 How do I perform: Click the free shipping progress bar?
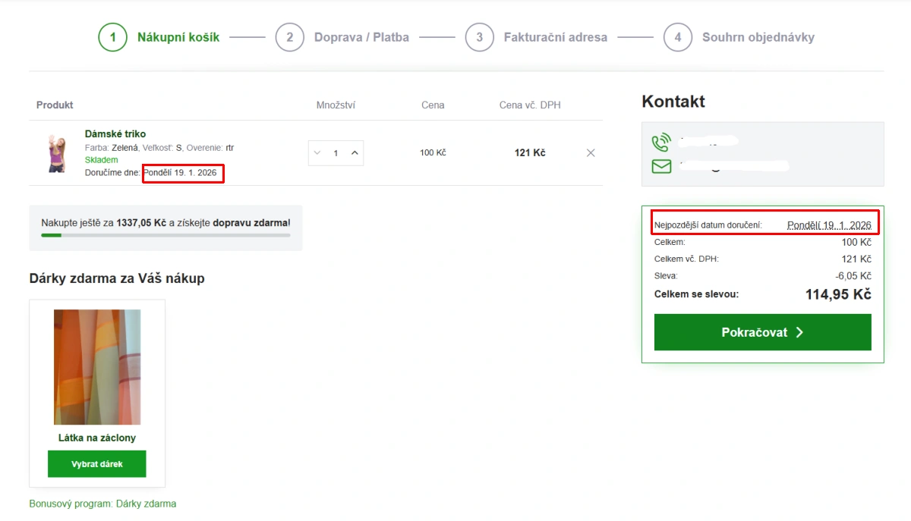(x=165, y=235)
